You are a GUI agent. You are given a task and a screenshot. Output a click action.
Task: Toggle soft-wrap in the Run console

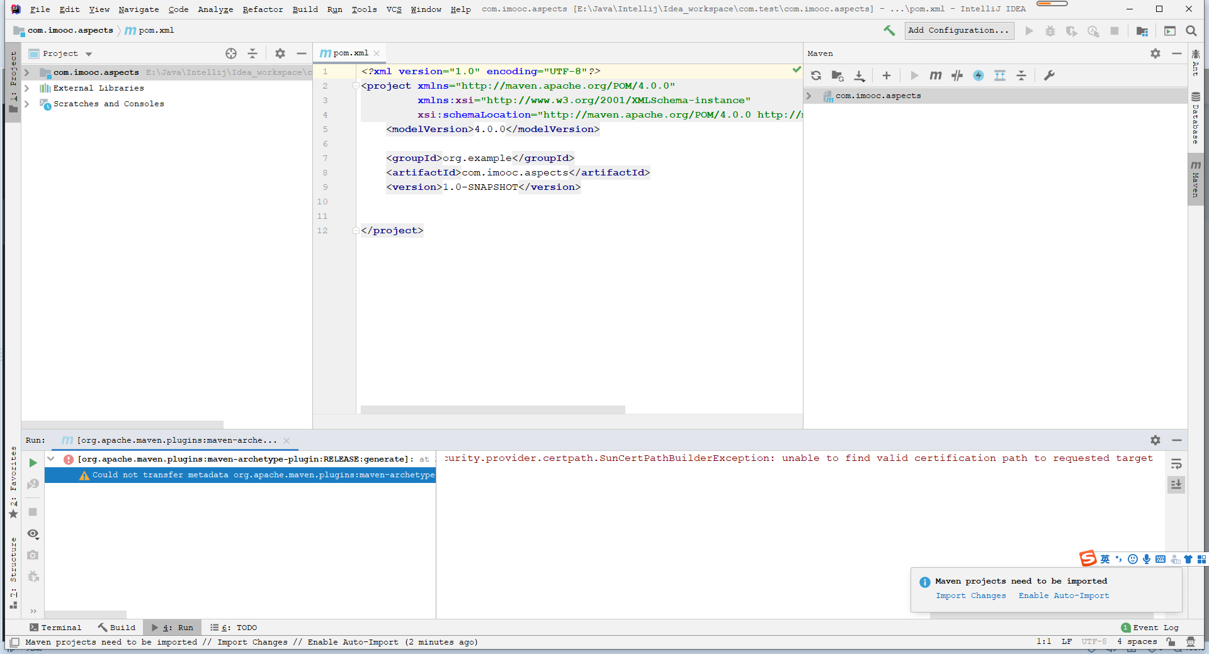tap(1176, 464)
